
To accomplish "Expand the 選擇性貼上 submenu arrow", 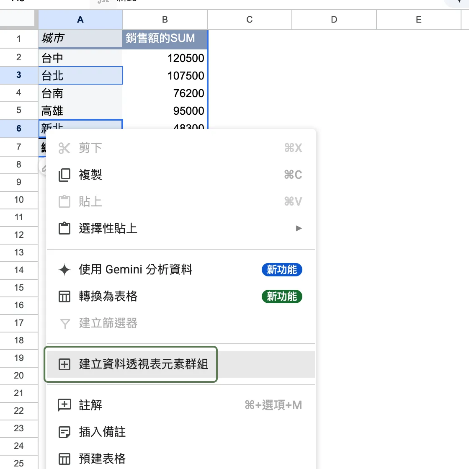I will point(299,228).
